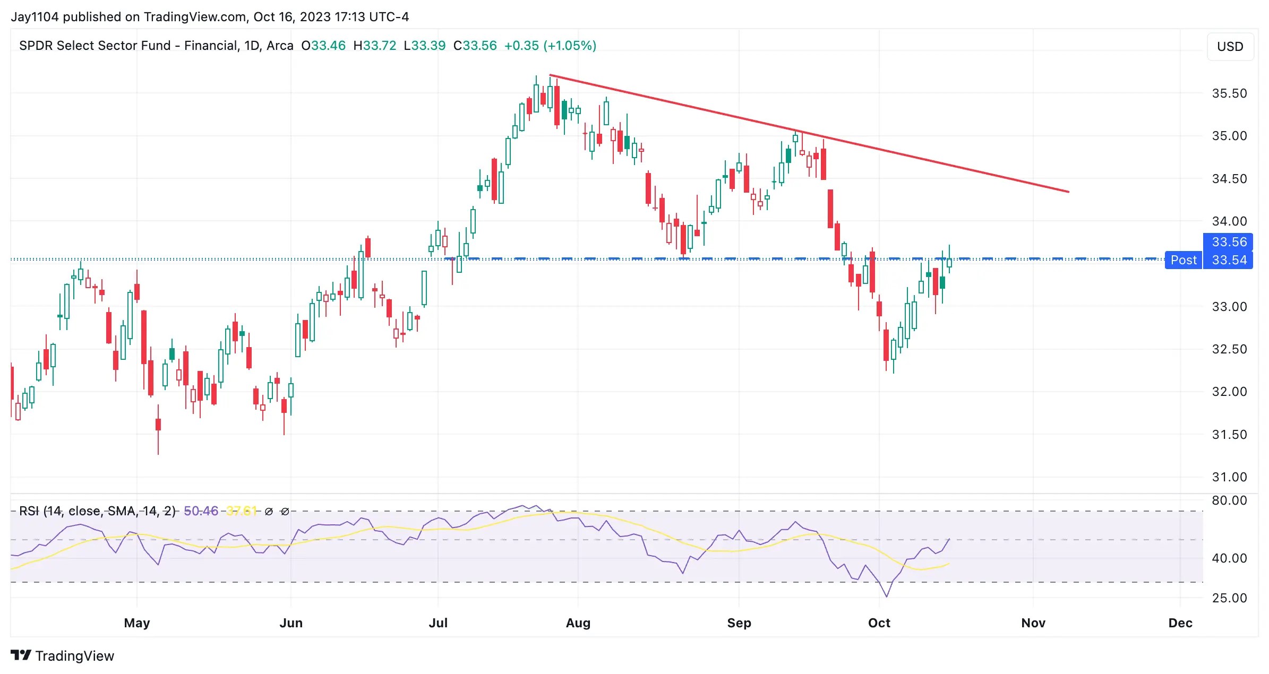This screenshot has height=674, width=1269.
Task: Click the 35.50 price axis label
Action: pos(1229,93)
